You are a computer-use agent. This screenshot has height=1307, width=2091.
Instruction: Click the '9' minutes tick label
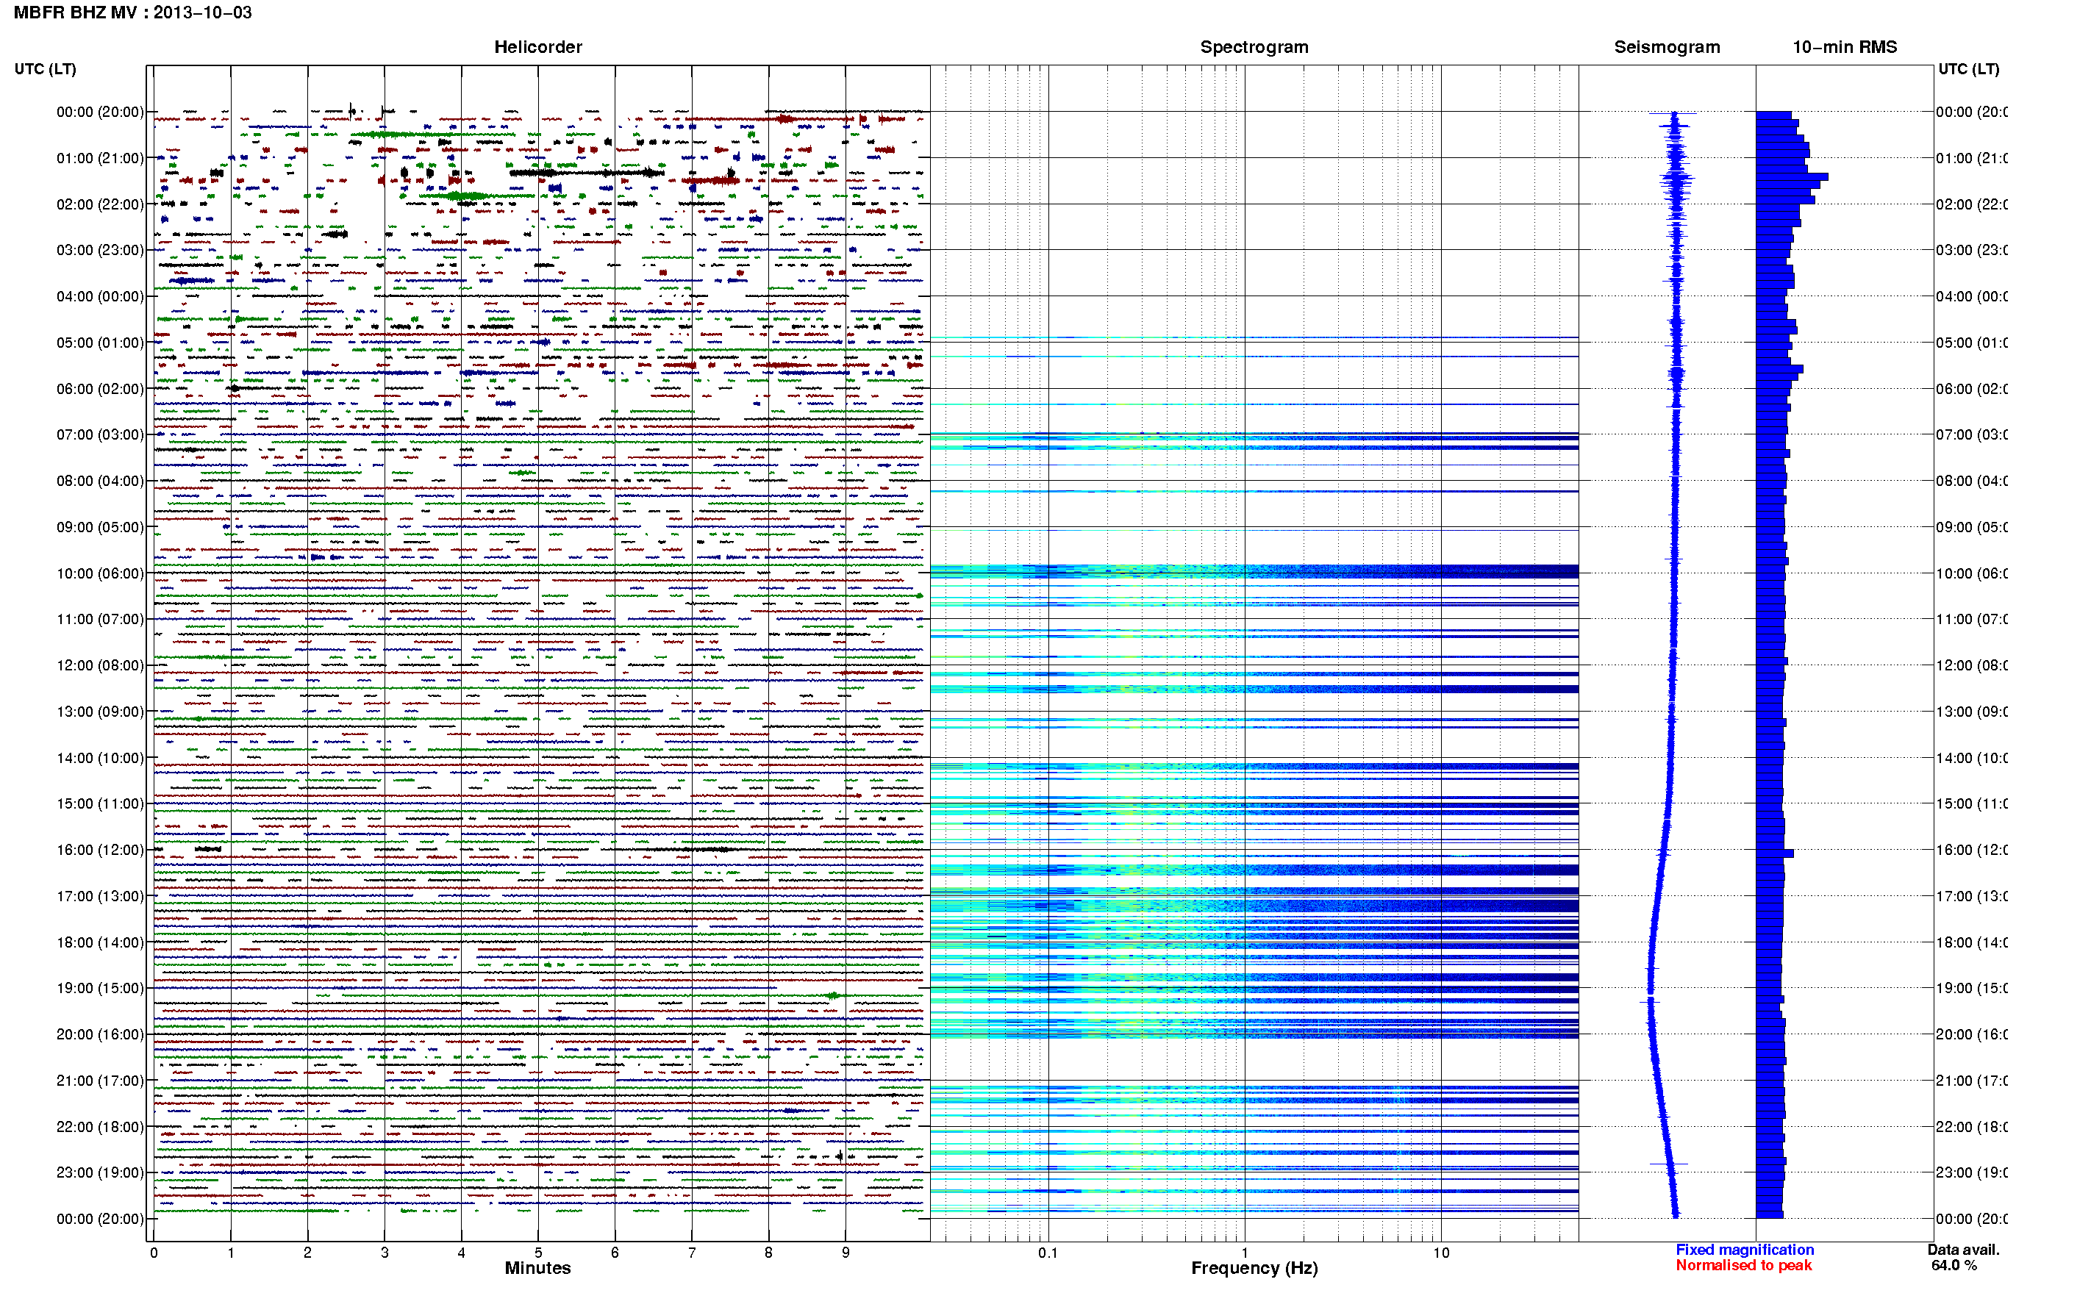[x=846, y=1253]
